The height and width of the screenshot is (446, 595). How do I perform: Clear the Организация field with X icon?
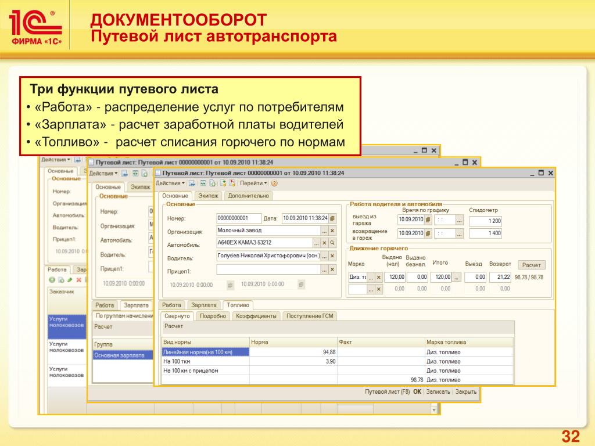tap(332, 231)
